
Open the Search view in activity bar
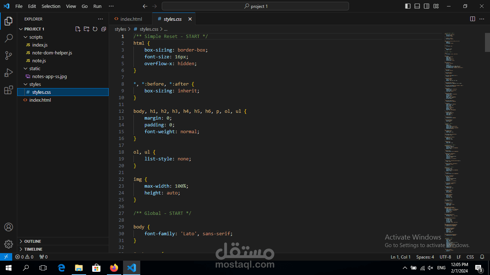click(x=9, y=38)
